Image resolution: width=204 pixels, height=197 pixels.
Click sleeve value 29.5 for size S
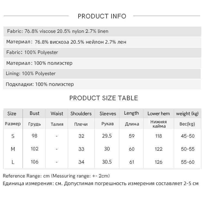tap(107, 136)
